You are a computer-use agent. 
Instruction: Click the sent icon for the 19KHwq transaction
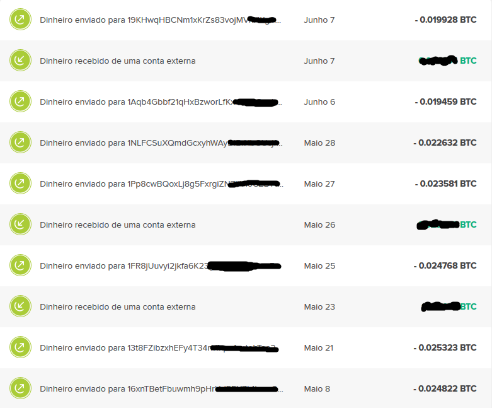pyautogui.click(x=20, y=20)
